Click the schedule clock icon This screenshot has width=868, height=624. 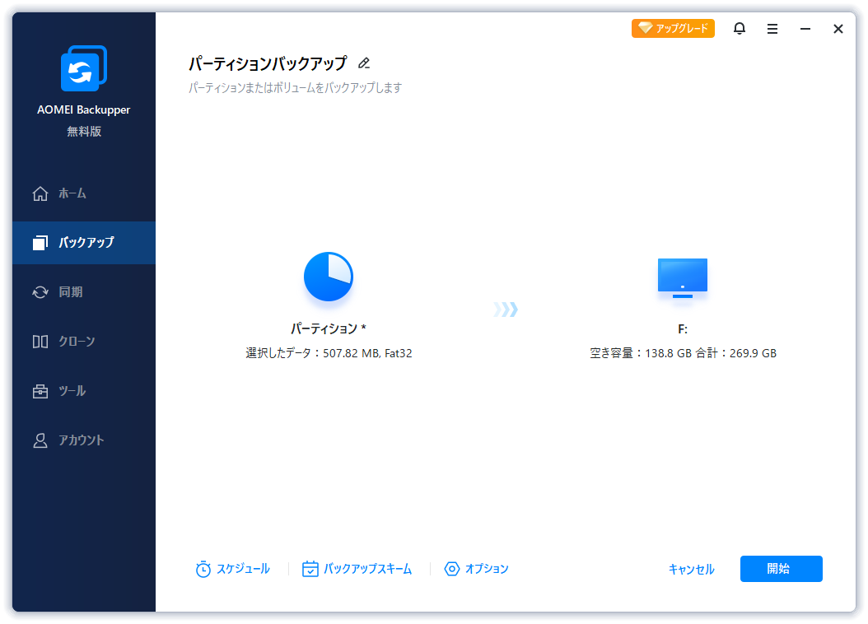pos(203,569)
